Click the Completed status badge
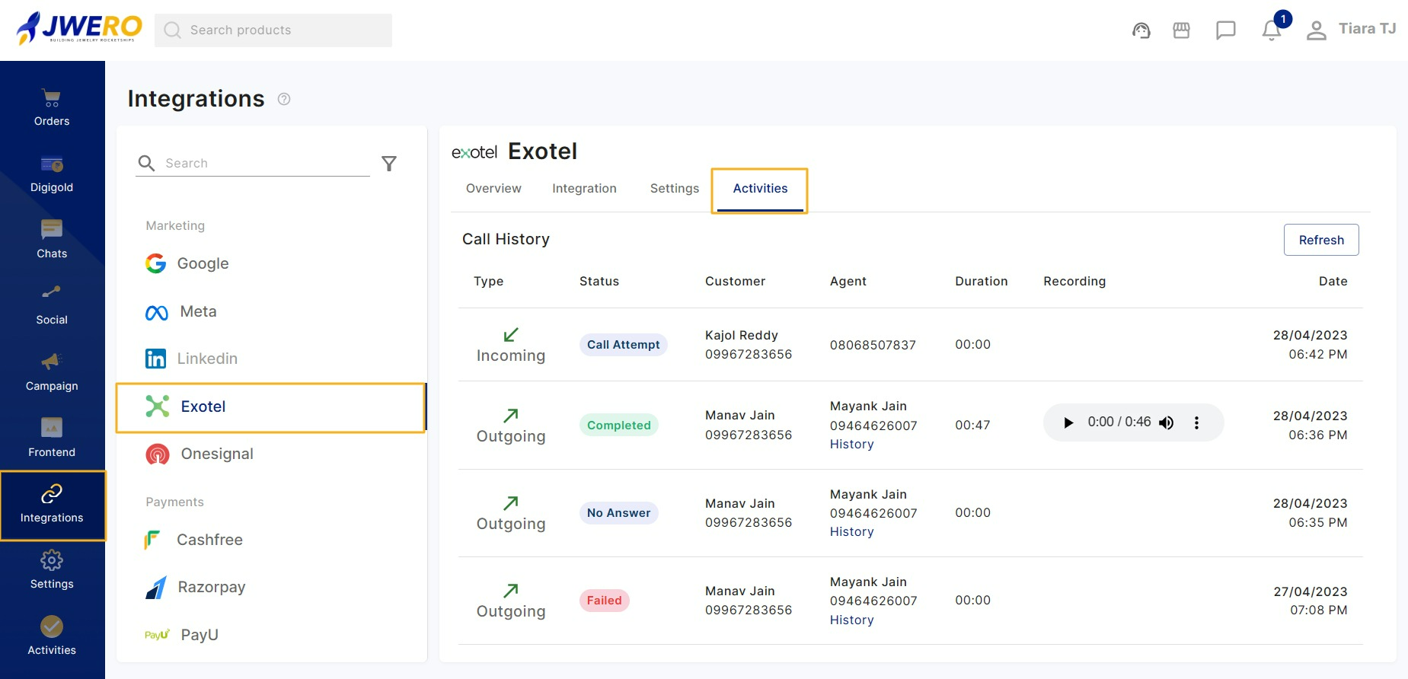The width and height of the screenshot is (1408, 679). point(618,426)
